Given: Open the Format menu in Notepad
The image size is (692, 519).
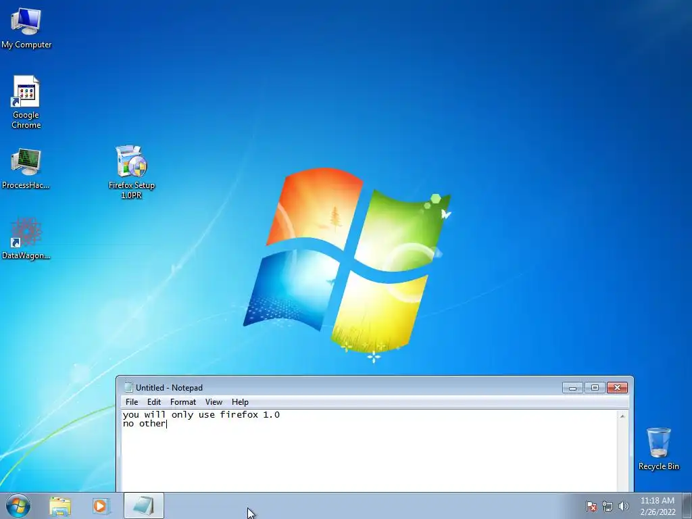Looking at the screenshot, I should (182, 401).
